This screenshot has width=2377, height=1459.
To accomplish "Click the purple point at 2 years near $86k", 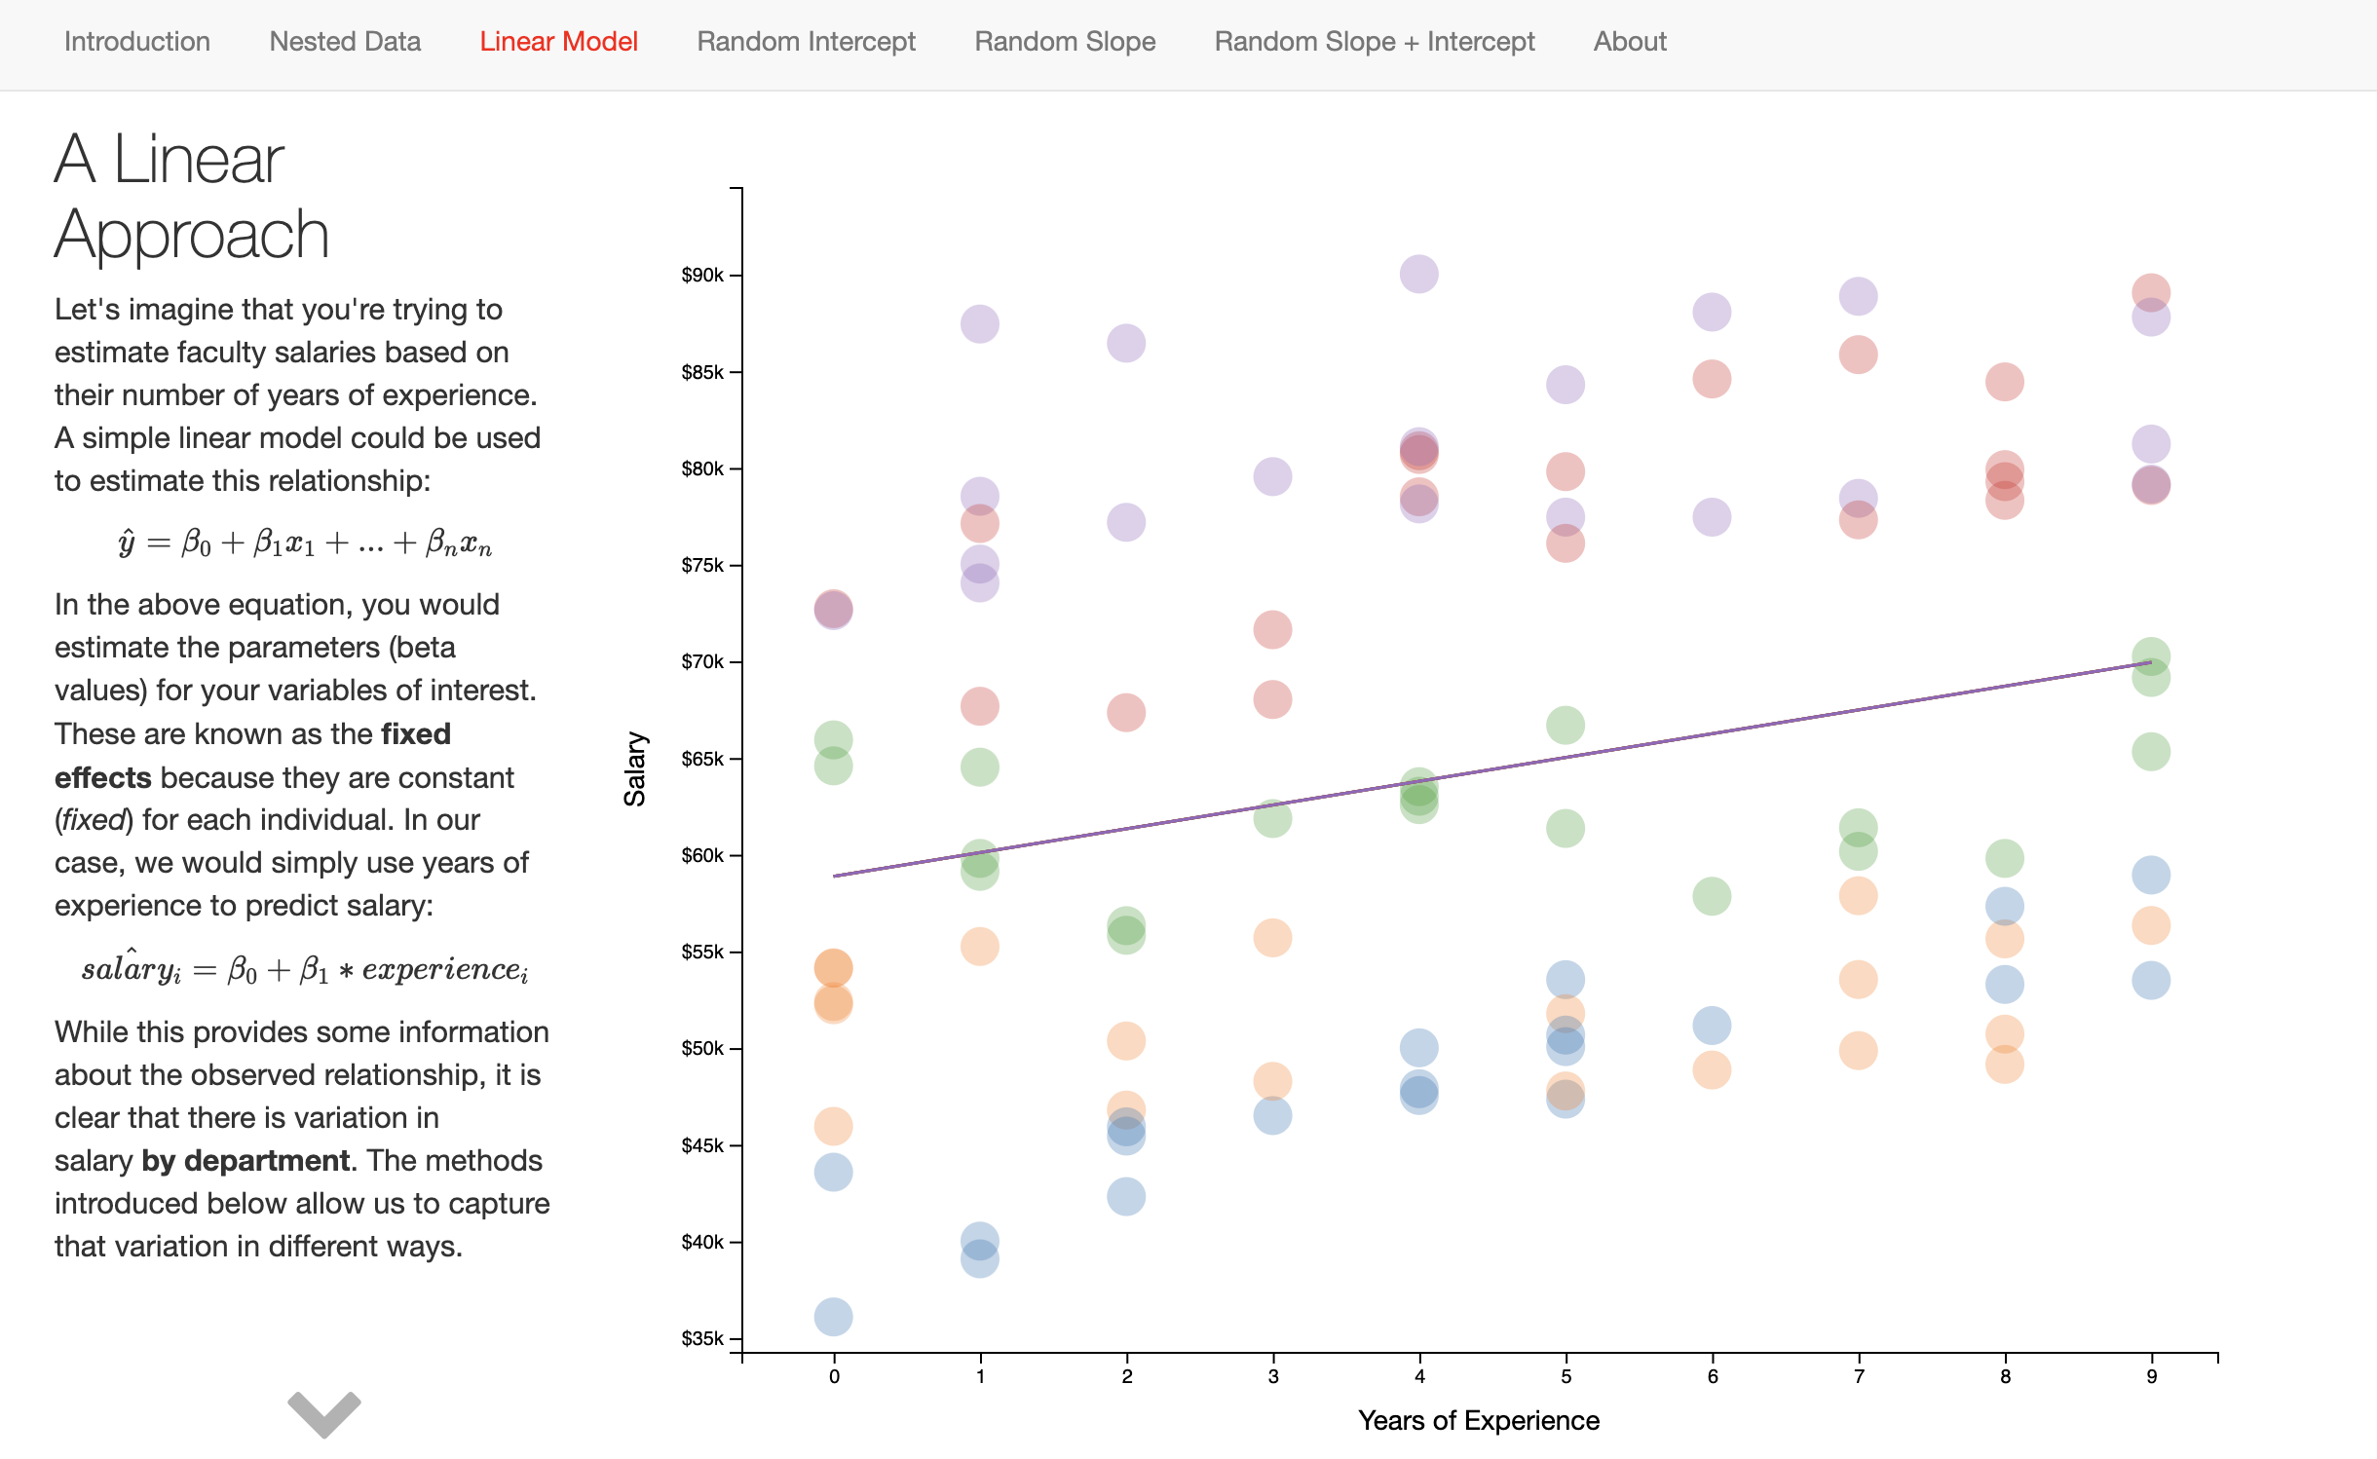I will 1125,343.
